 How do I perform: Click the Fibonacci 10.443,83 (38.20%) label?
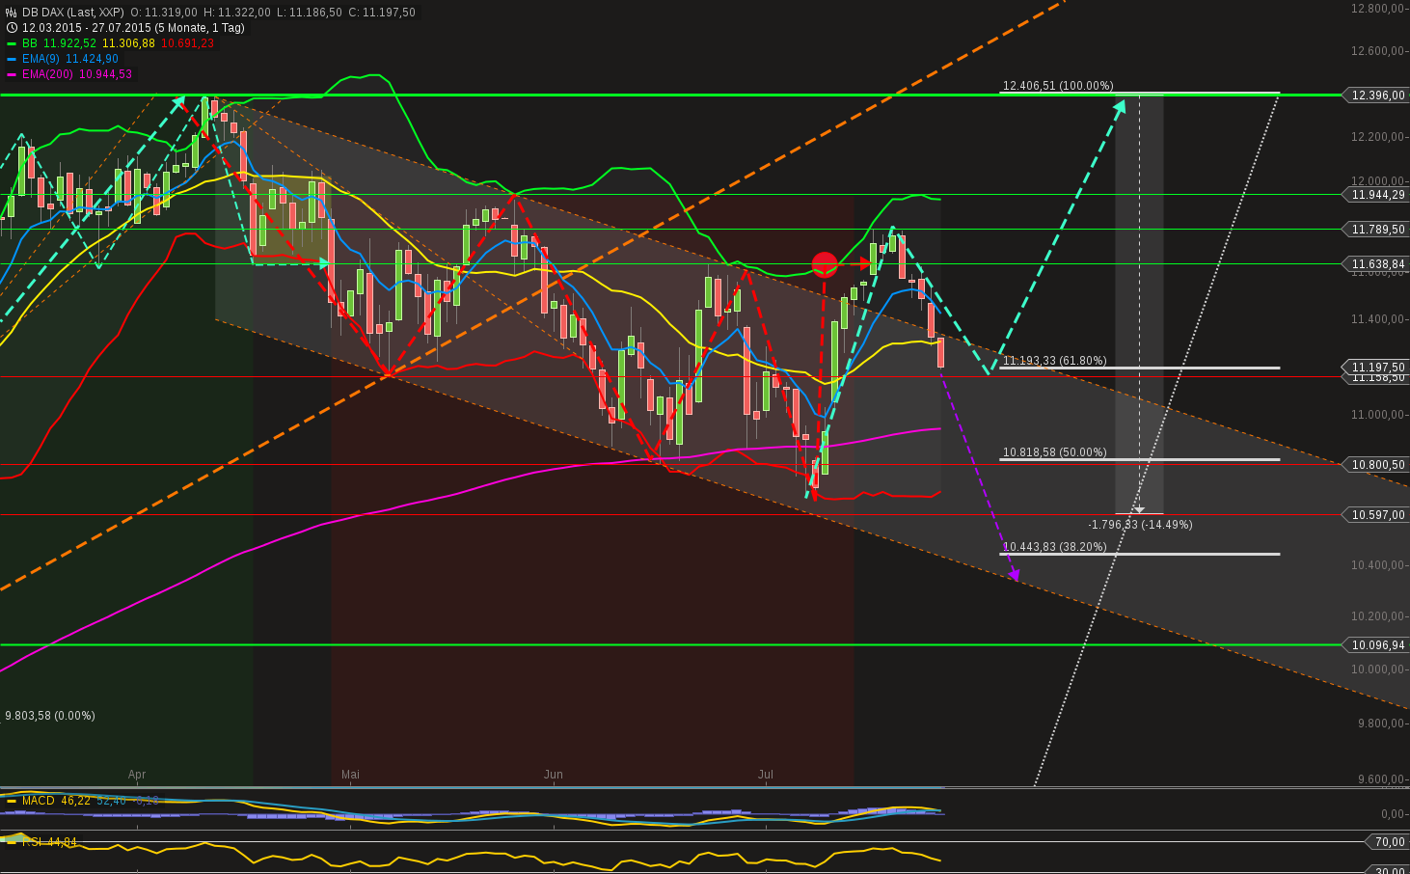(1055, 547)
